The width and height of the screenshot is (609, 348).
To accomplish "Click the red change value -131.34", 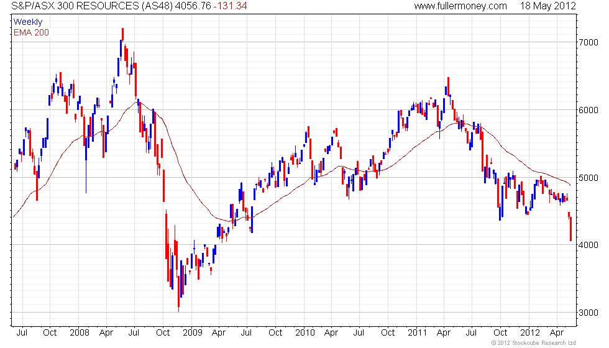I will point(231,6).
